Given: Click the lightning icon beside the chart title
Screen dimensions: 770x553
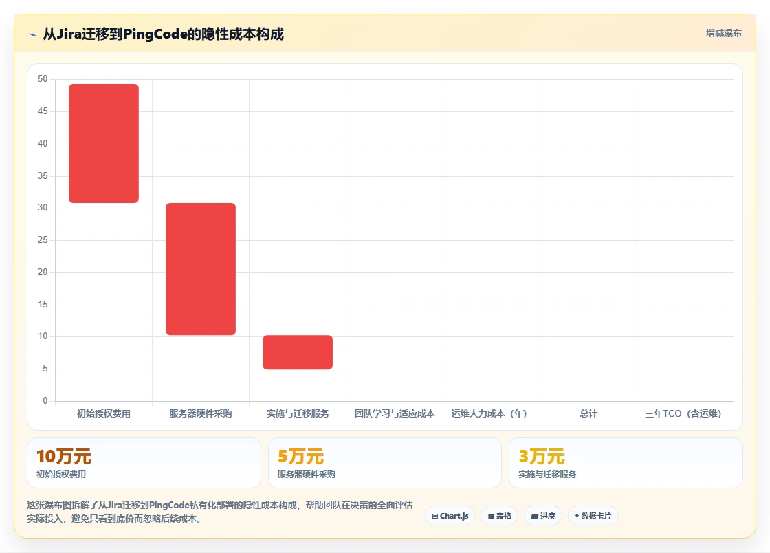Looking at the screenshot, I should click(x=33, y=35).
